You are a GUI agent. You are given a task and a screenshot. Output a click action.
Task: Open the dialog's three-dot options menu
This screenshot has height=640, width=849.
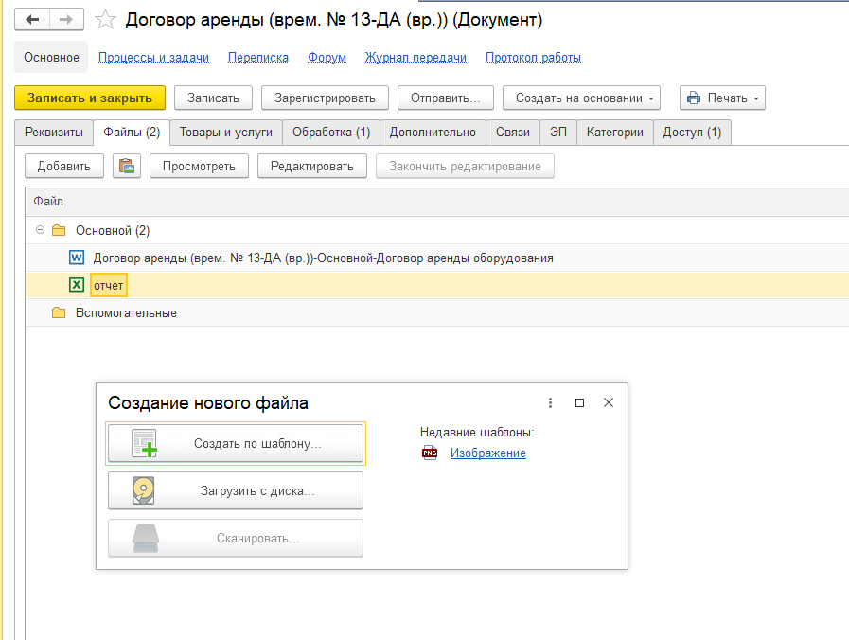click(551, 402)
